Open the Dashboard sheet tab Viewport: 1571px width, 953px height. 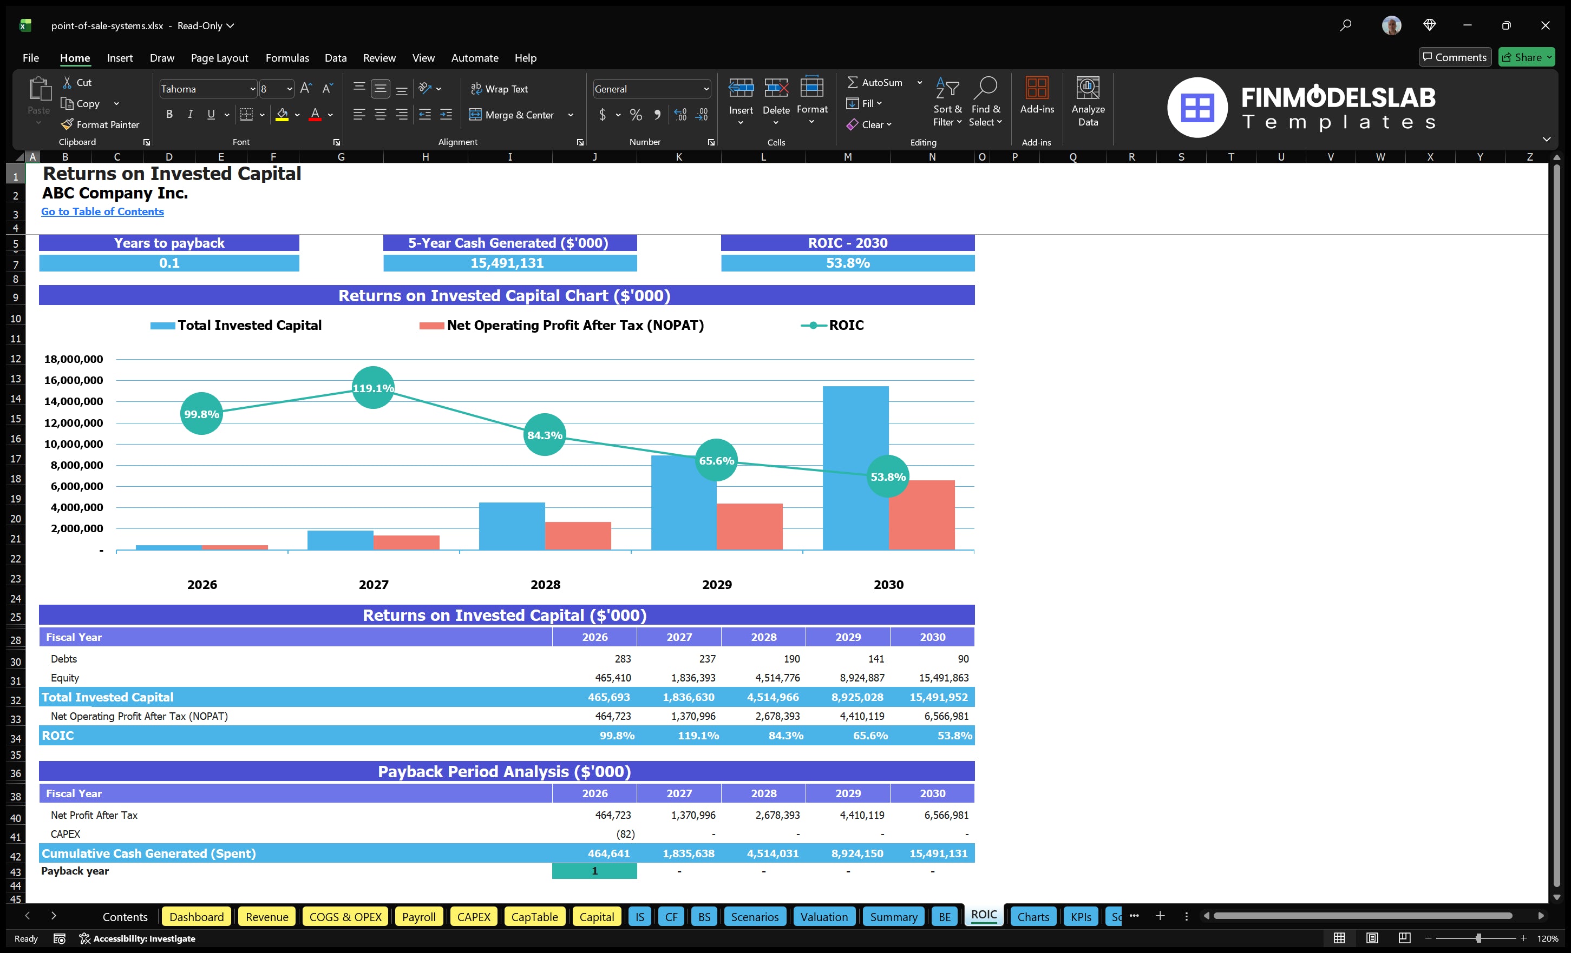pos(197,916)
